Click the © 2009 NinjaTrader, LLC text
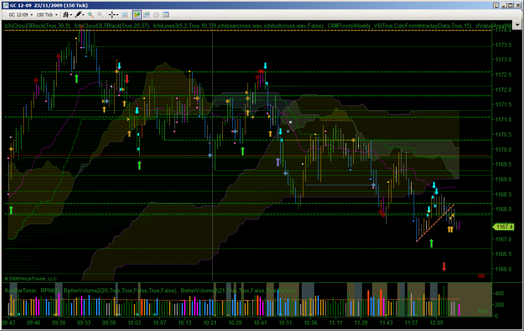Viewport: 524px width, 331px height. pyautogui.click(x=31, y=279)
